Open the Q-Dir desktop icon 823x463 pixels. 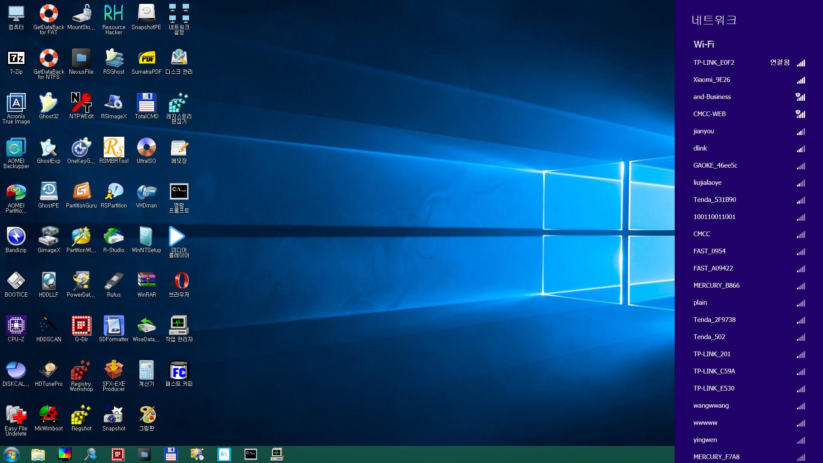(x=81, y=329)
